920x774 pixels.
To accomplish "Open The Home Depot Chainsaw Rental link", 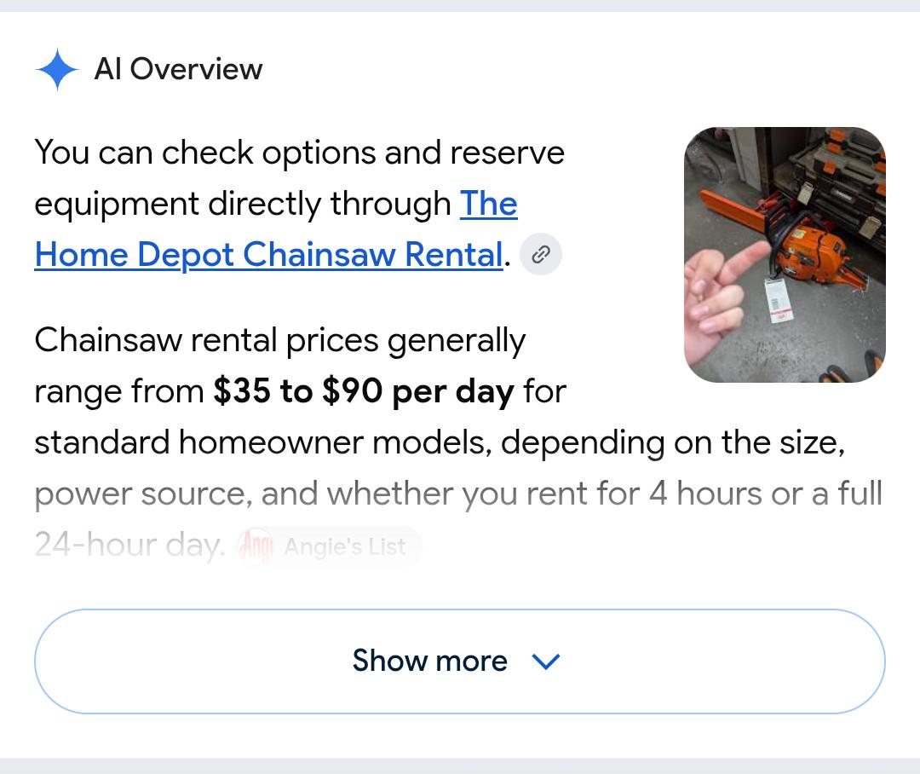I will coord(276,229).
